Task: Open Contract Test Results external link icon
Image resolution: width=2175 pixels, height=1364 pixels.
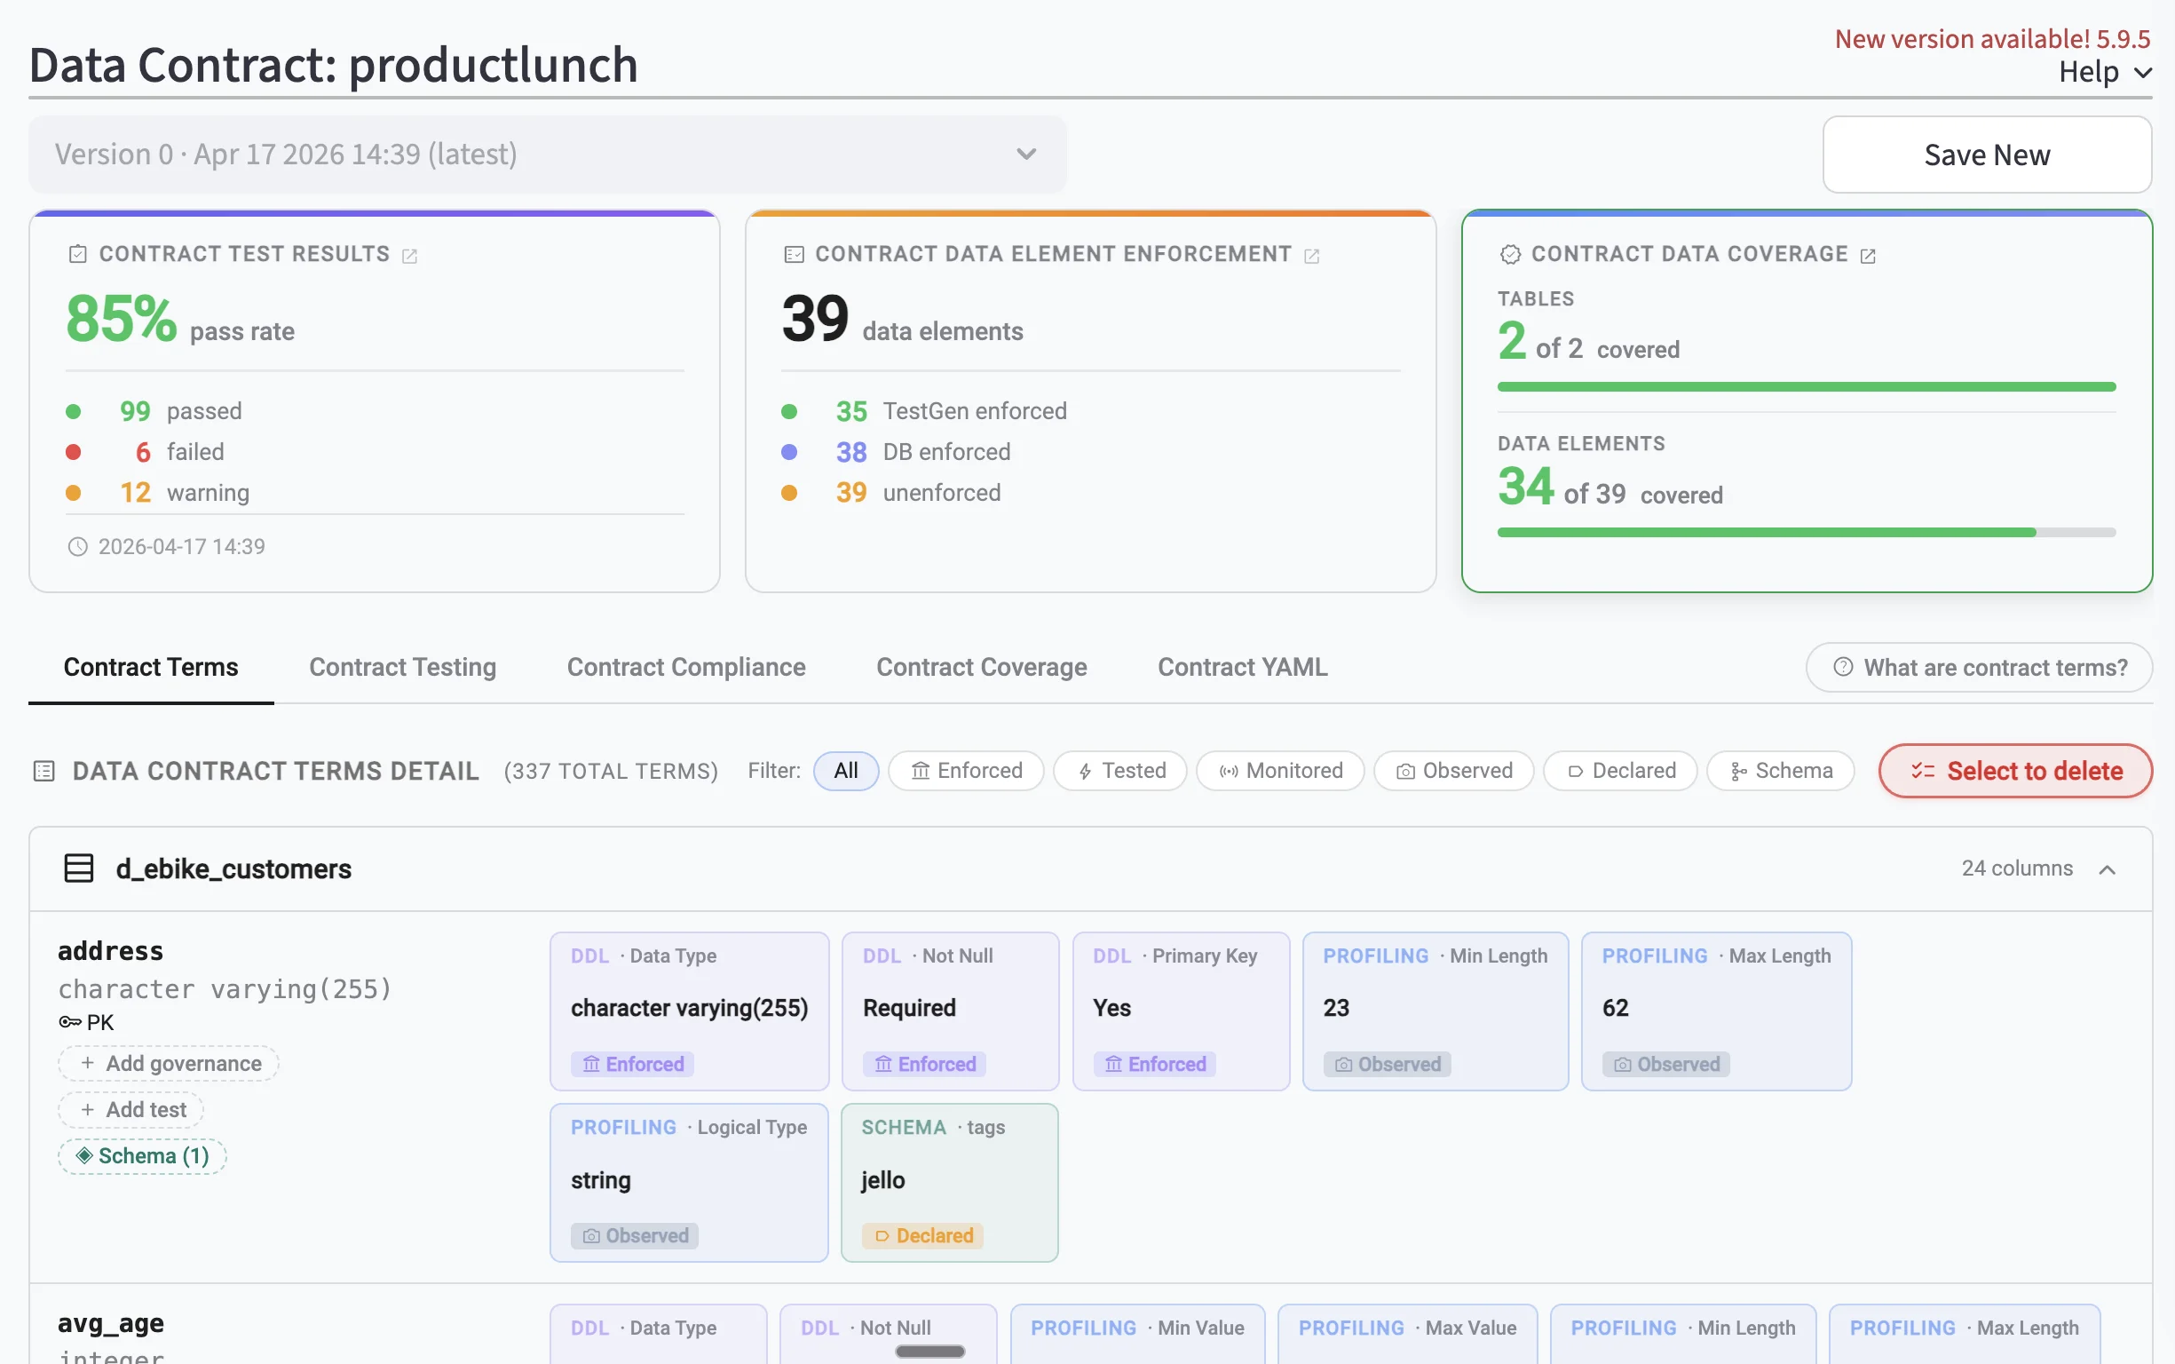Action: click(x=409, y=255)
